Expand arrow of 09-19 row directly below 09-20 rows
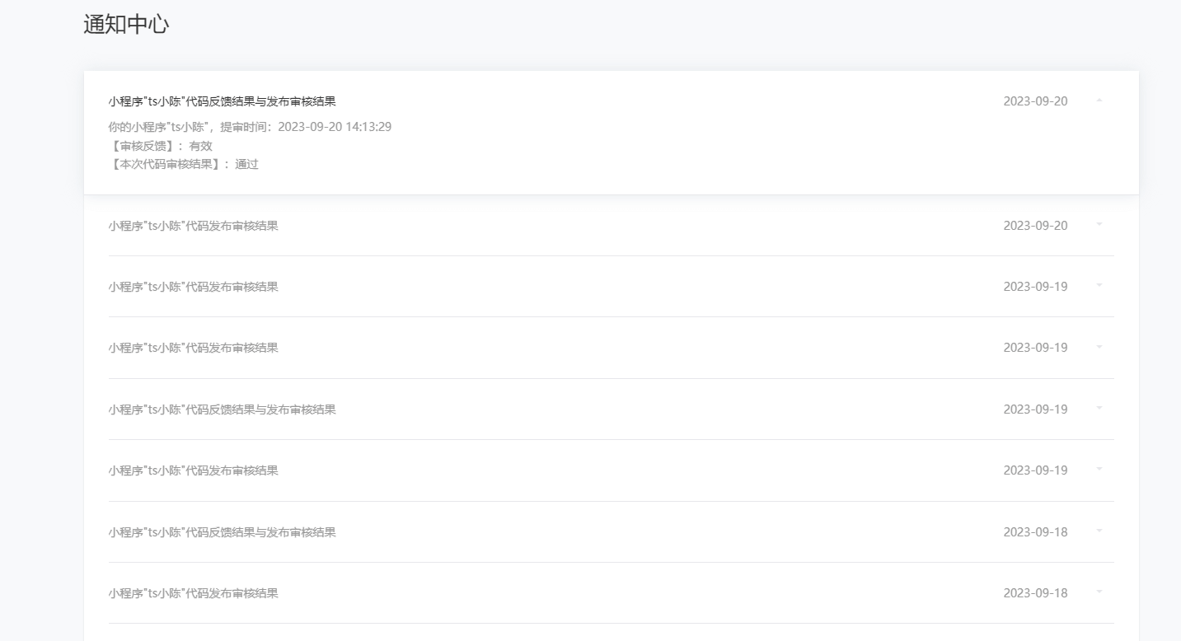 coord(1099,285)
